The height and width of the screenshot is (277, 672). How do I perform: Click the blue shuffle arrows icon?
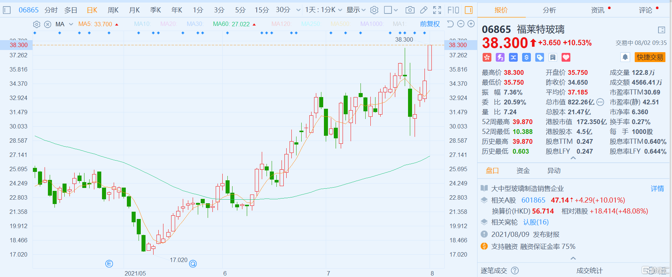click(x=513, y=57)
